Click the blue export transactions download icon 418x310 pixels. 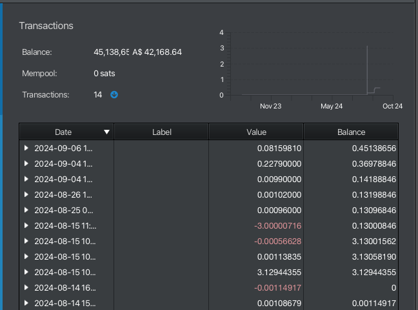[114, 95]
